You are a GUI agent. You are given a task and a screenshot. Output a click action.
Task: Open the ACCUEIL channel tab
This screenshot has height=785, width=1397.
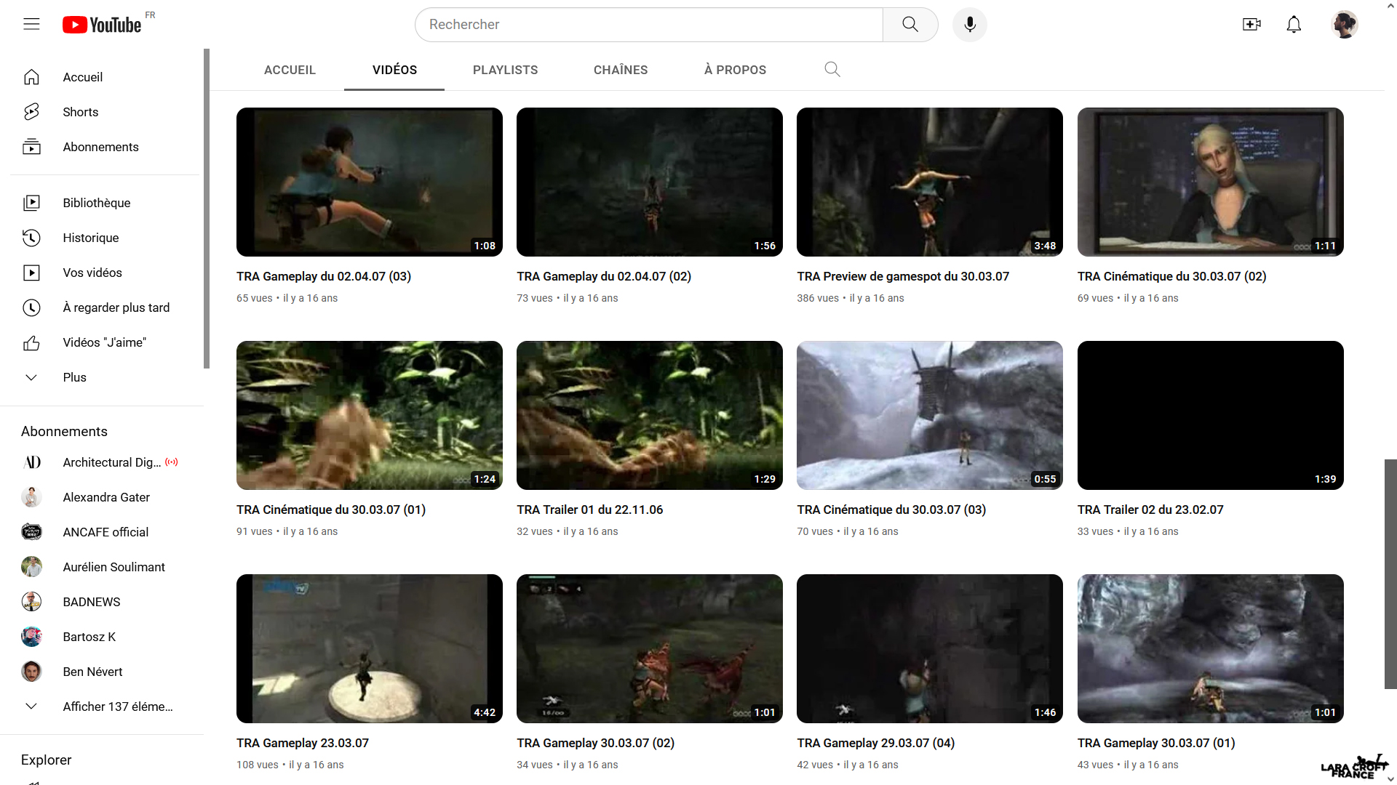290,70
